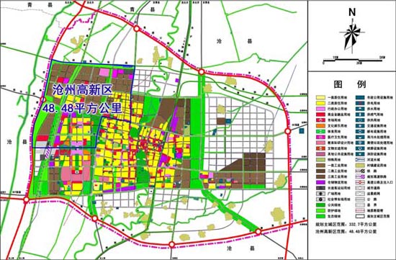Click the 高速公路及出入口 legend symbol
The width and height of the screenshot is (396, 260).
(359, 182)
